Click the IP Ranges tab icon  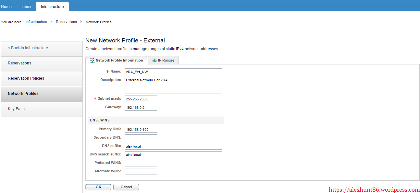(x=154, y=60)
